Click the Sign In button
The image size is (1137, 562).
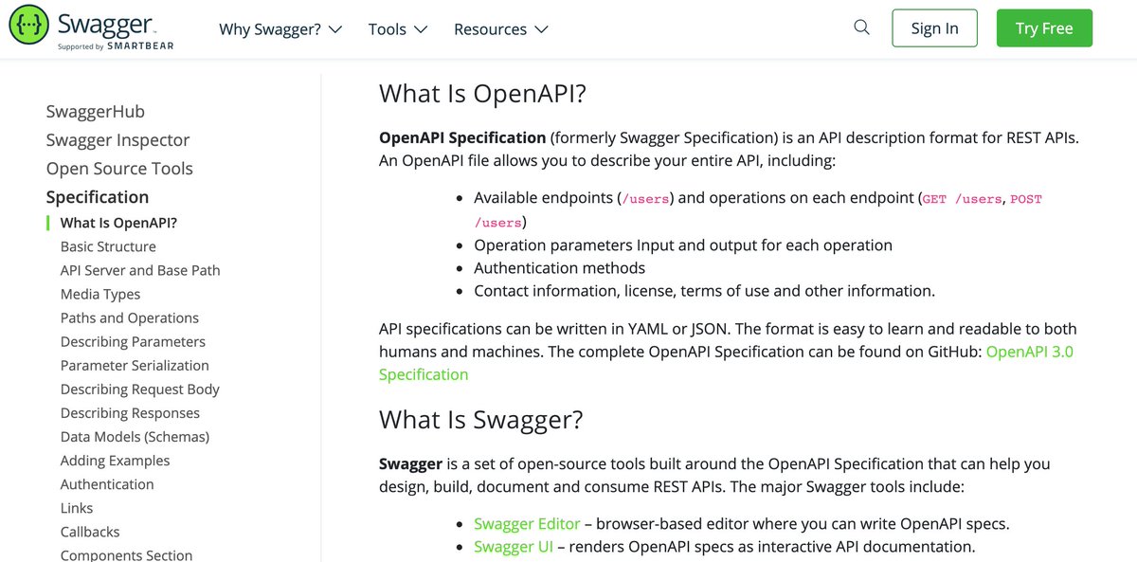click(934, 28)
